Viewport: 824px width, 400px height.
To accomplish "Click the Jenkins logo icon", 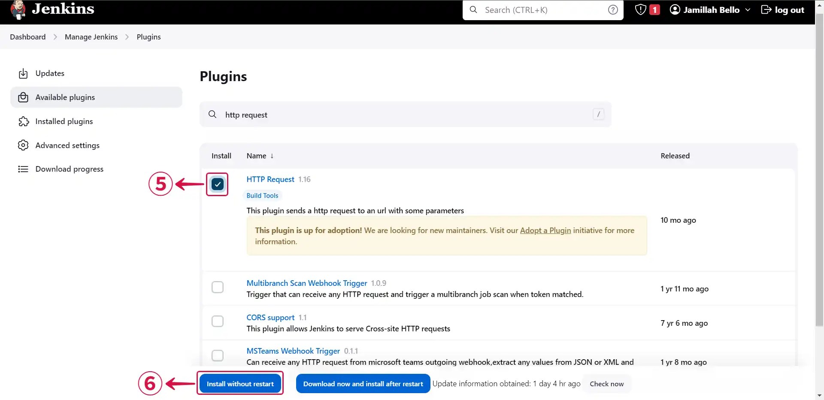I will coord(18,9).
